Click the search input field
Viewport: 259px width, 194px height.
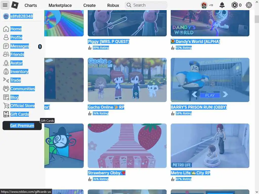146,5
